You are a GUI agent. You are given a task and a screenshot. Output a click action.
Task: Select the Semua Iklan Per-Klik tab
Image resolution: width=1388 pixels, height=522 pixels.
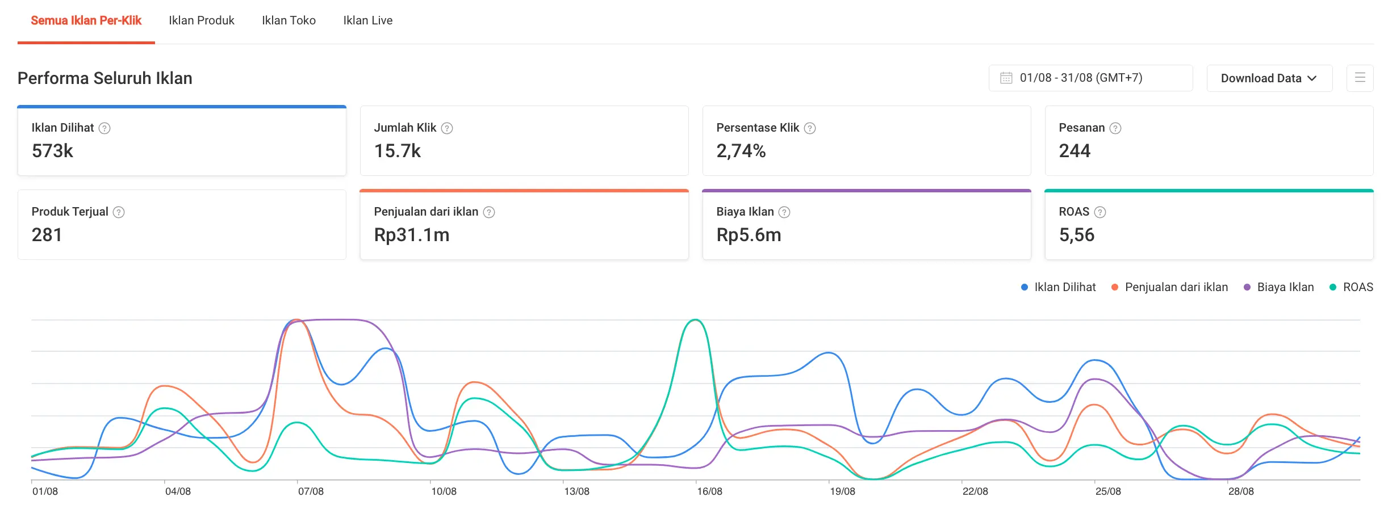[86, 20]
